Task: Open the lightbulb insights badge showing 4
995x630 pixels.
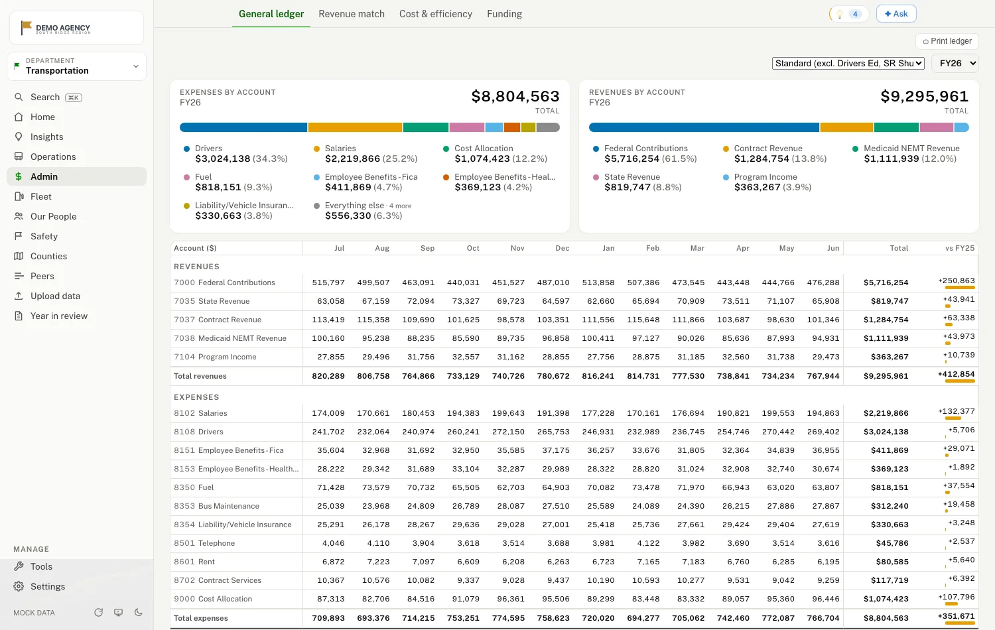Action: (849, 14)
